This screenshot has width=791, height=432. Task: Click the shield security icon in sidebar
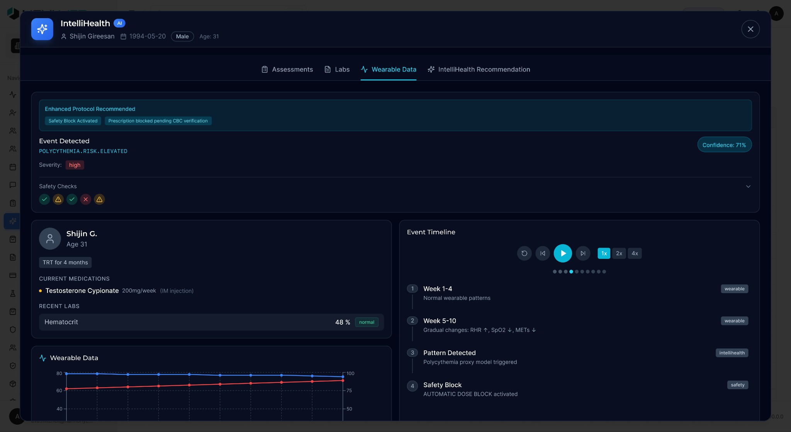tap(13, 329)
